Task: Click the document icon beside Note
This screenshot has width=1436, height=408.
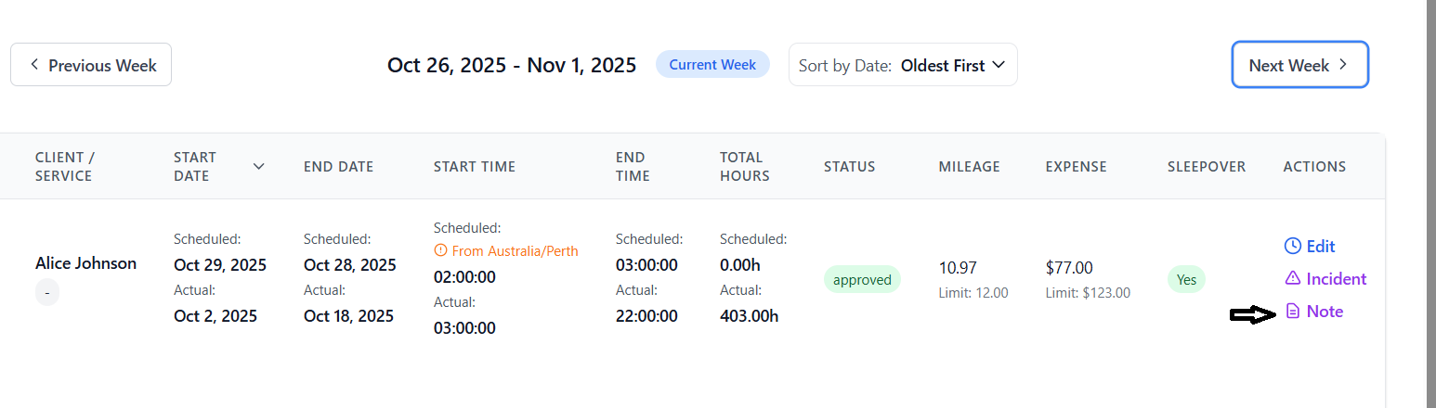Action: click(x=1292, y=312)
